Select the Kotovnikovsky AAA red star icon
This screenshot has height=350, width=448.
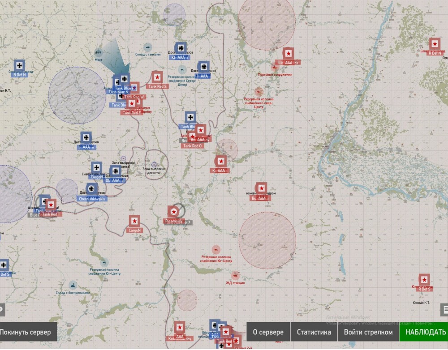[179, 327]
